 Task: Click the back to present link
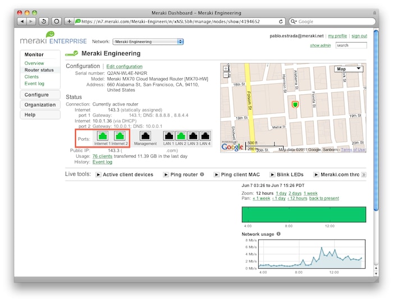[x=324, y=198]
